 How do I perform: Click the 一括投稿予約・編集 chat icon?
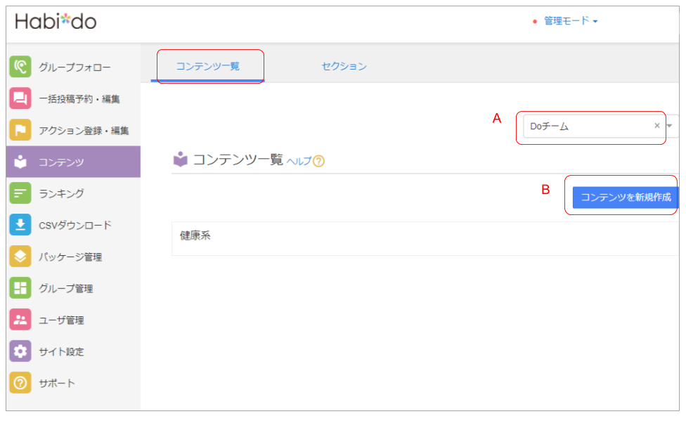pos(20,98)
